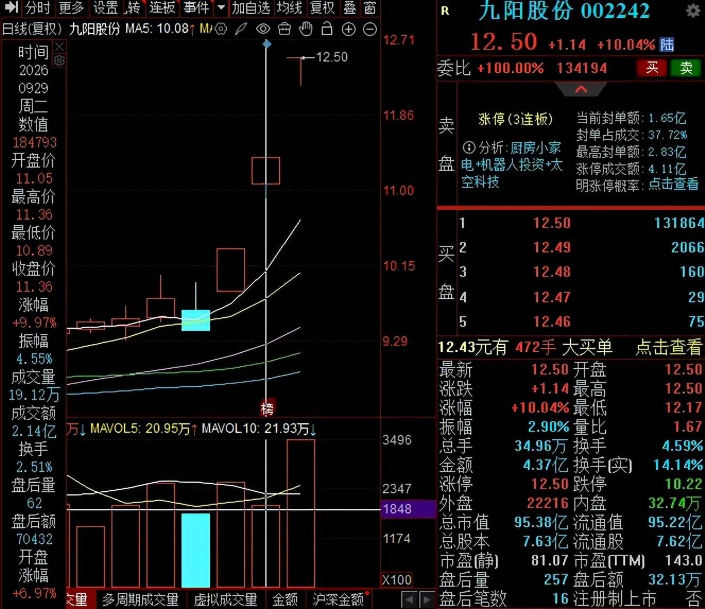Click the 榜 marker on the chart's date axis
The width and height of the screenshot is (705, 609).
[x=267, y=409]
